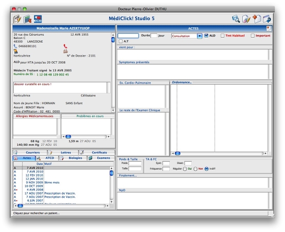Click the window with arrow icon
285x232 pixels.
(x=267, y=19)
